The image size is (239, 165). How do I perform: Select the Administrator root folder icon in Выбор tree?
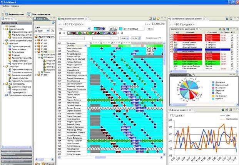pyautogui.click(x=36, y=37)
